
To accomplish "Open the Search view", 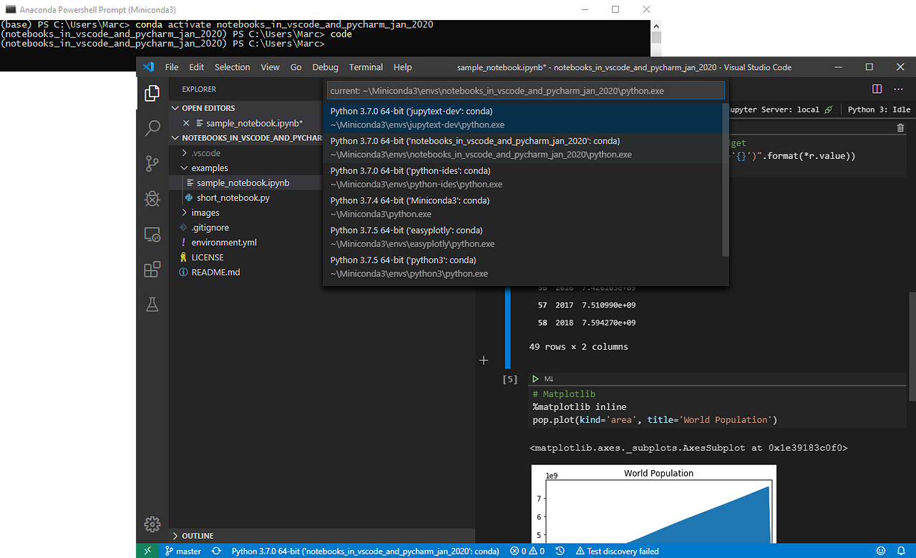I will tap(152, 127).
